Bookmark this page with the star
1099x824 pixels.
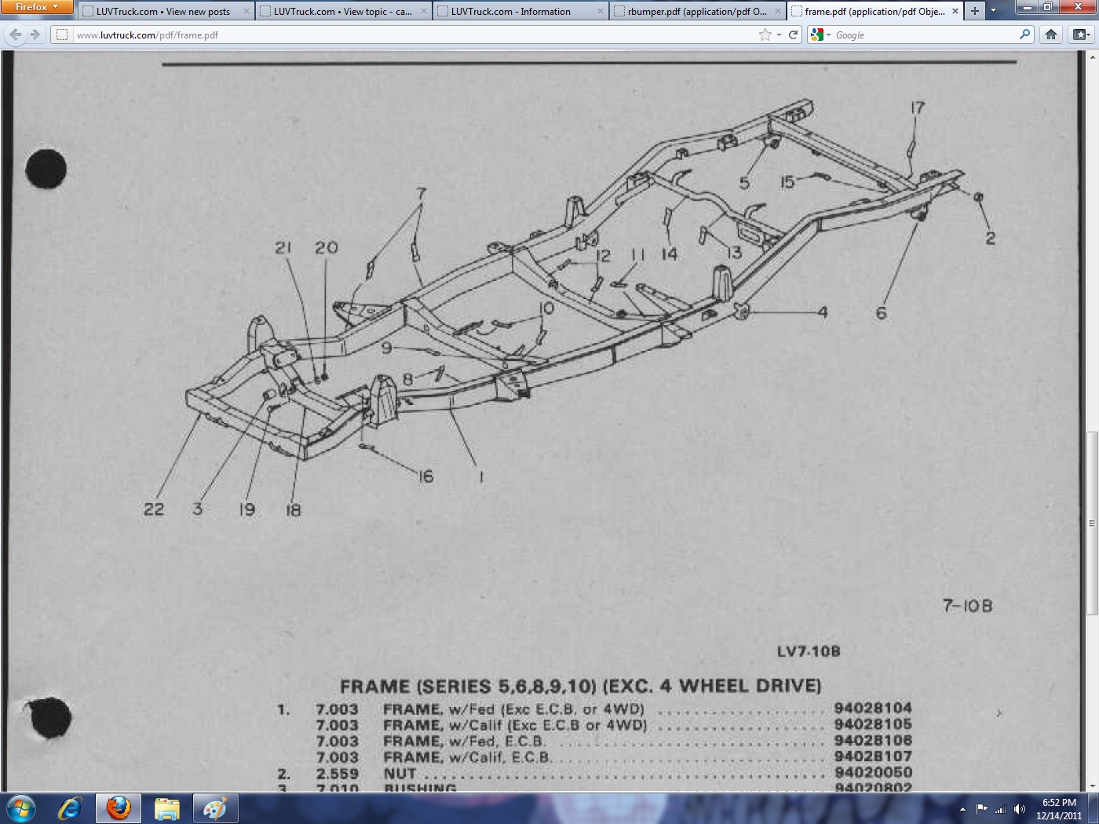[765, 35]
